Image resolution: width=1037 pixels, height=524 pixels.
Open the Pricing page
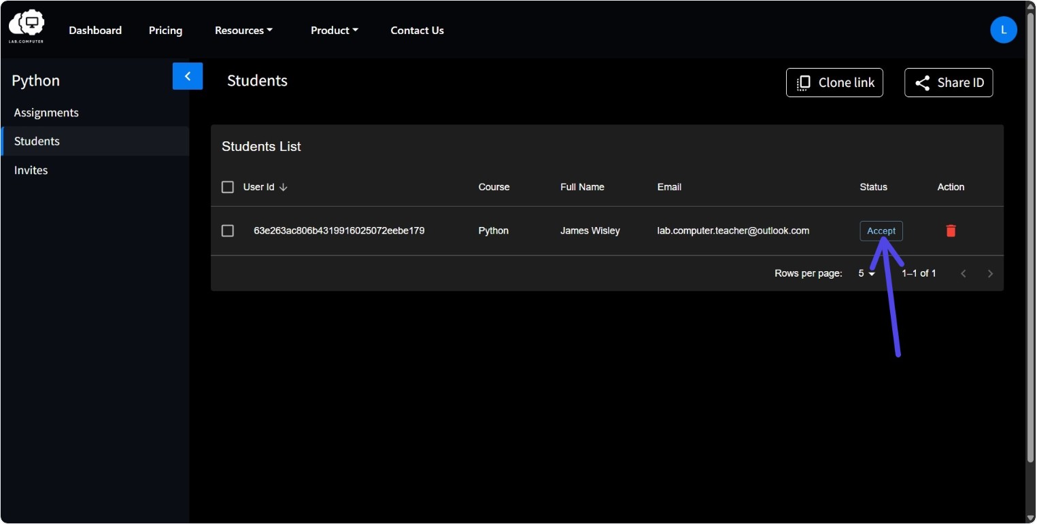pyautogui.click(x=165, y=31)
